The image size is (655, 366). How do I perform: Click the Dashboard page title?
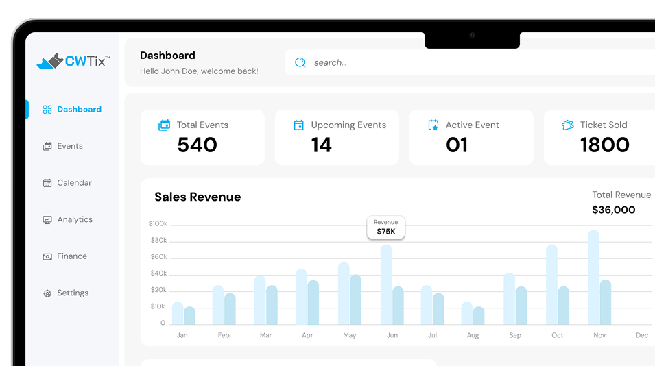167,56
